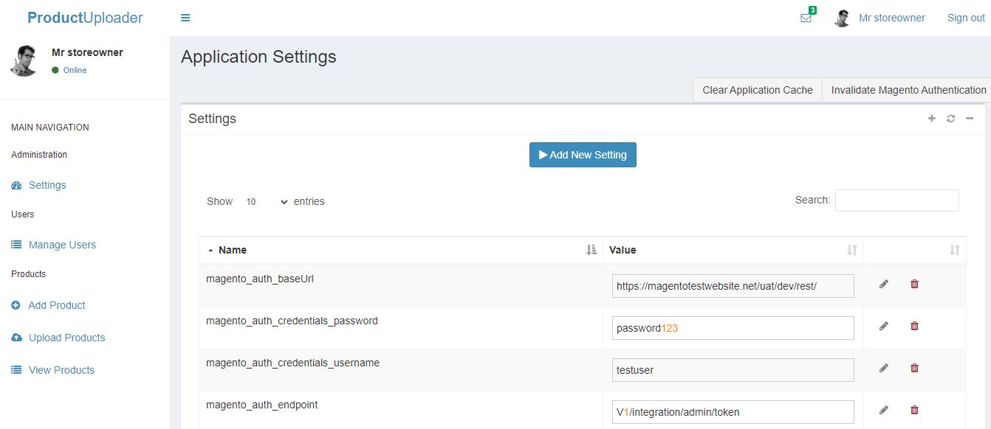Edit magento_auth_baseUrl with its pencil icon

pyautogui.click(x=884, y=284)
